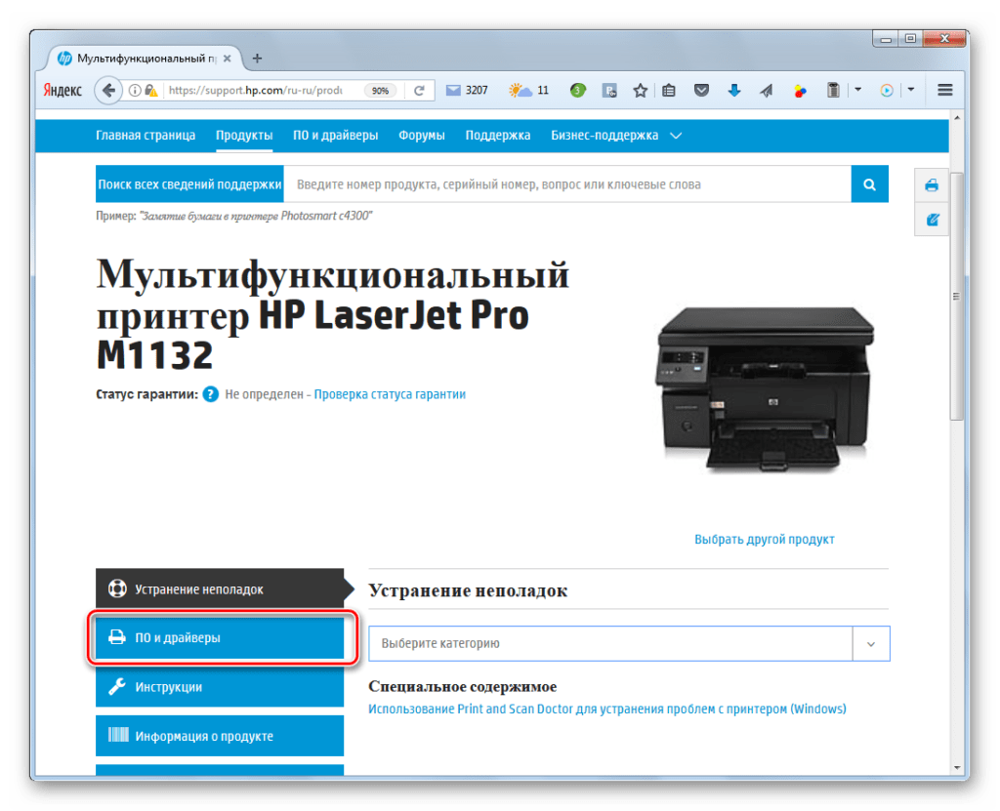Open the toolbar overflow dropdown arrow
Screen dimensions: 1000x811
[x=857, y=91]
